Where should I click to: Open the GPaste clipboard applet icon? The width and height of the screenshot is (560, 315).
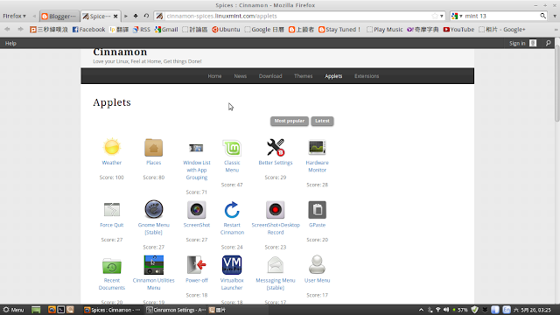tap(317, 210)
